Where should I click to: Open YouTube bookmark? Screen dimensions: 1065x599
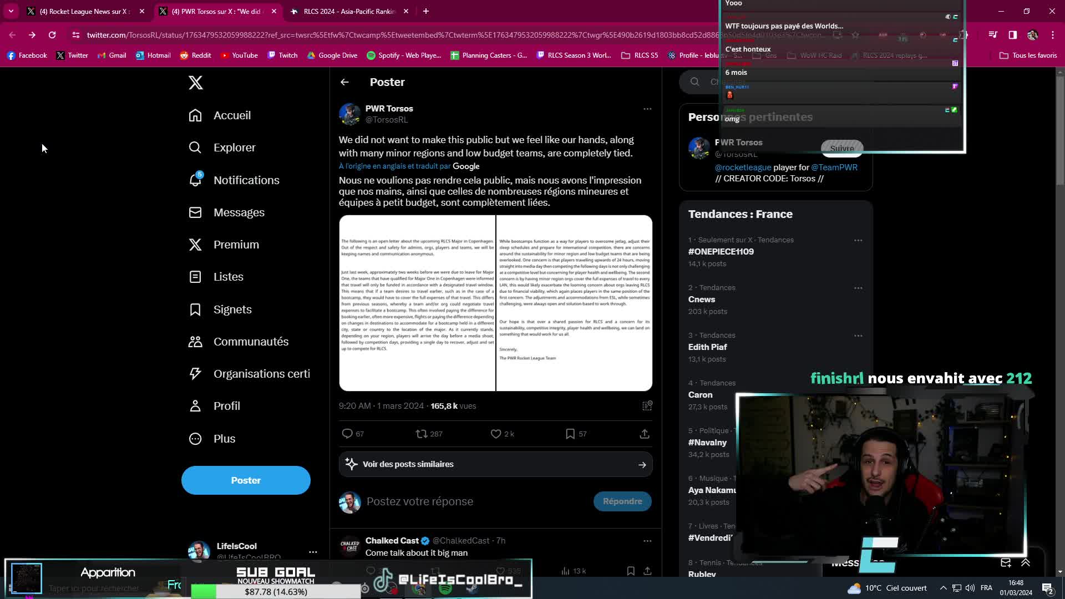point(239,55)
